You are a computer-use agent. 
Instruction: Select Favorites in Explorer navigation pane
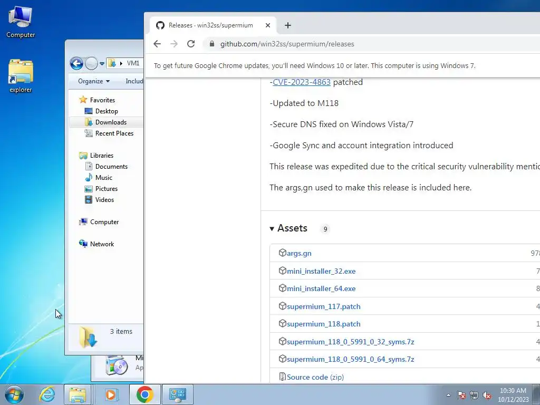(102, 100)
